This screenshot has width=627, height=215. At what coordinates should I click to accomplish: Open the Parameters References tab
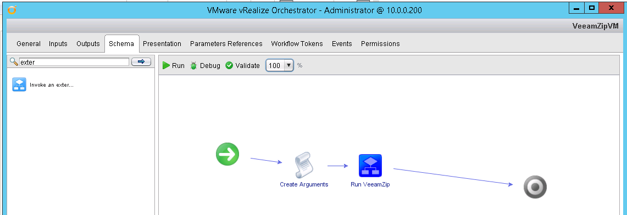point(226,44)
